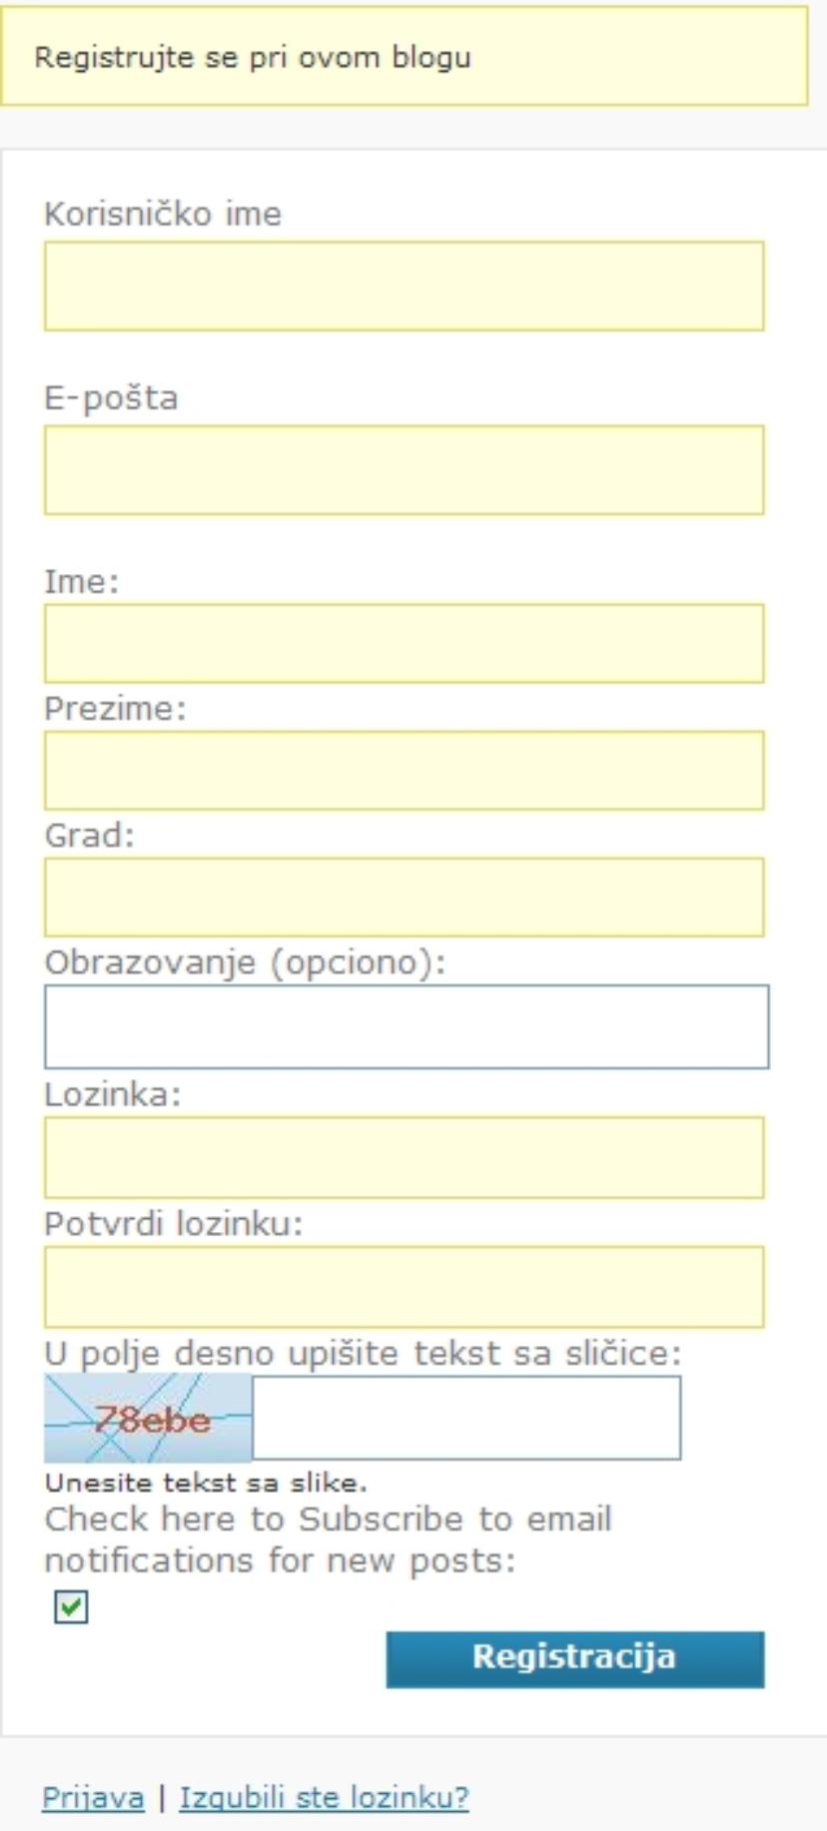Activate the Grad text field
Viewport: 827px width, 1831px height.
pos(404,897)
